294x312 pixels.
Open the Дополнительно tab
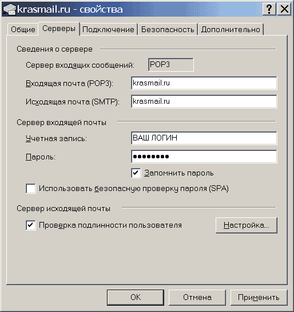(231, 29)
